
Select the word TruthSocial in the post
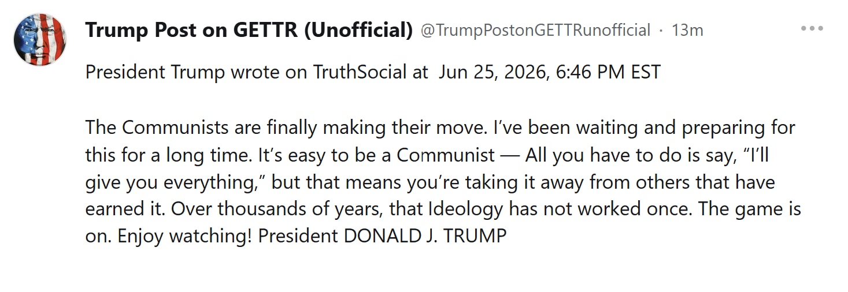(x=360, y=73)
